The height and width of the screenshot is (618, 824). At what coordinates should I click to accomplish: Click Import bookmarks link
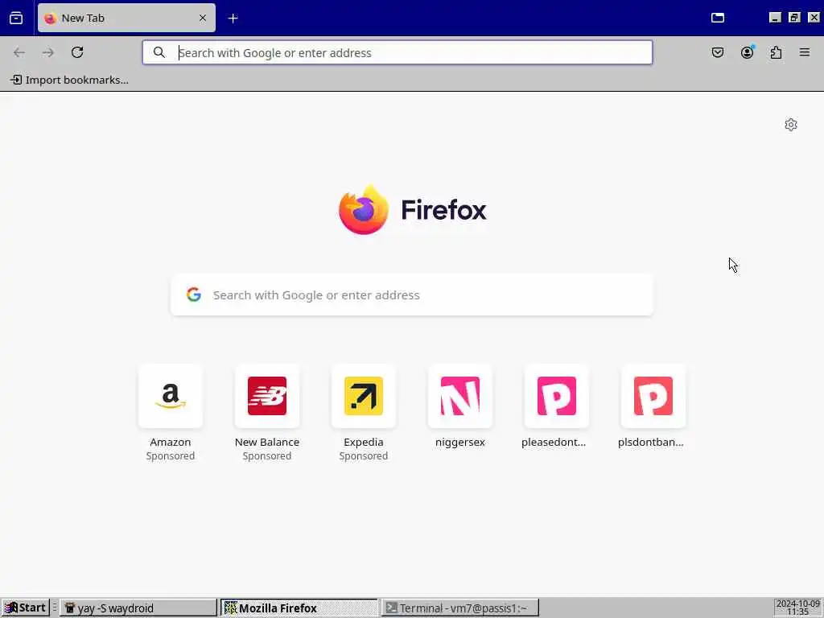click(69, 80)
